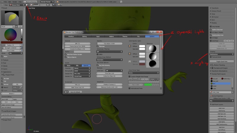Image resolution: width=237 pixels, height=133 pixels.
Task: Click the F fake-user button beside Brush name
Action: [x=16, y=27]
